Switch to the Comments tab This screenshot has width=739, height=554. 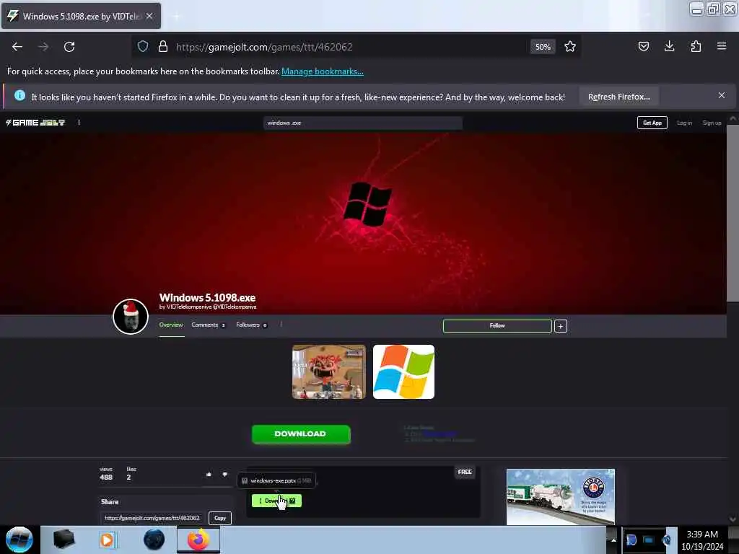208,325
